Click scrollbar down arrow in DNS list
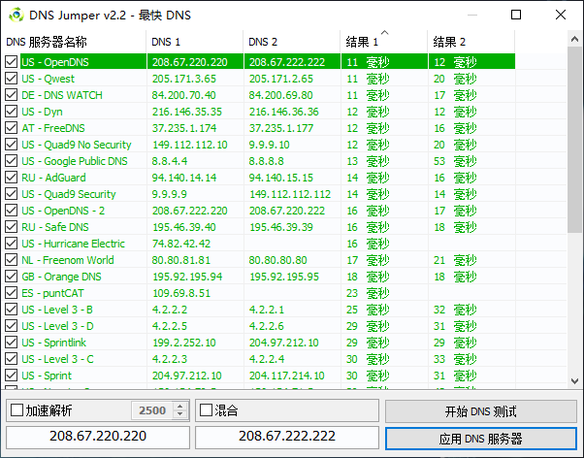The image size is (584, 458). click(574, 381)
